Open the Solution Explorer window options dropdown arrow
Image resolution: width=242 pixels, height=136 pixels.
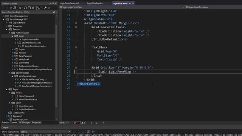pos(50,3)
